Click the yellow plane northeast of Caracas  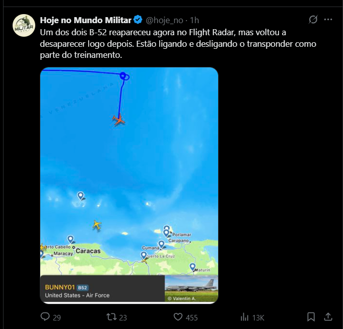point(97,225)
